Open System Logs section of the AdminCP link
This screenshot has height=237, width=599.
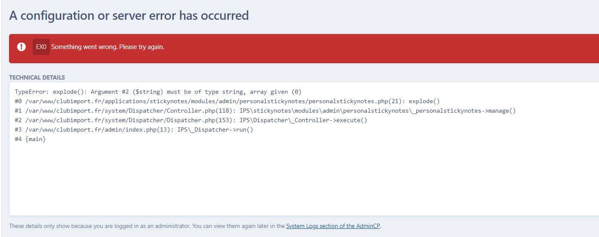coord(333,226)
